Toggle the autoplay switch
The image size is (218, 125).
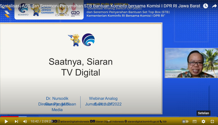coord(185,121)
